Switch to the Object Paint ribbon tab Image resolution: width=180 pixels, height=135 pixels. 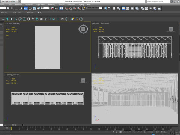pos(17,12)
